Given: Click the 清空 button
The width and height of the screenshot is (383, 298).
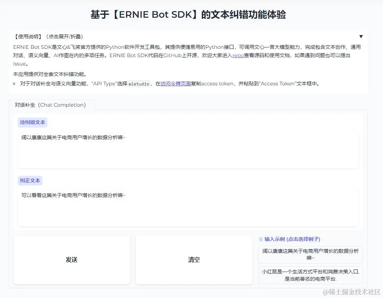Looking at the screenshot, I should pos(194,260).
